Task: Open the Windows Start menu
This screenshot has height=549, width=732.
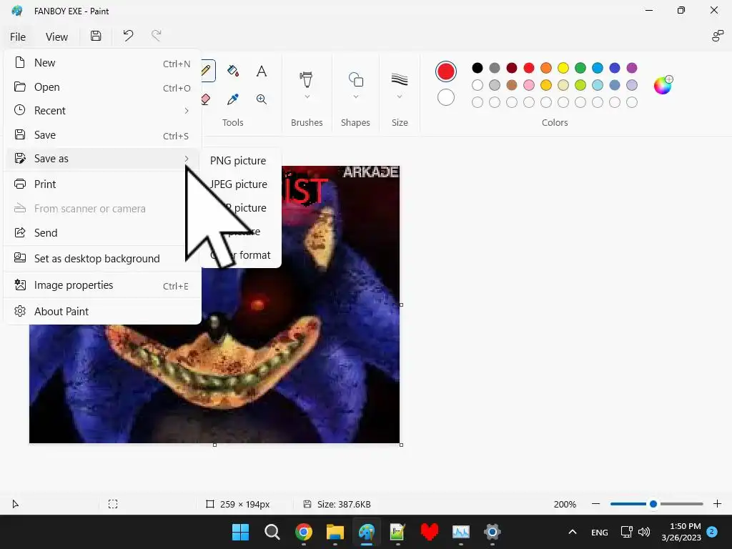Action: (x=240, y=532)
